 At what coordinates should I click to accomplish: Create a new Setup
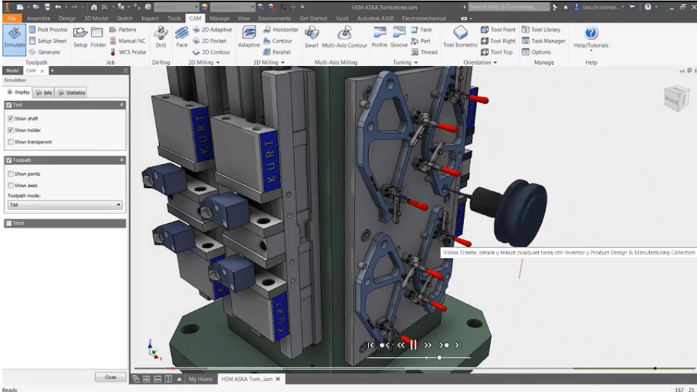(80, 37)
